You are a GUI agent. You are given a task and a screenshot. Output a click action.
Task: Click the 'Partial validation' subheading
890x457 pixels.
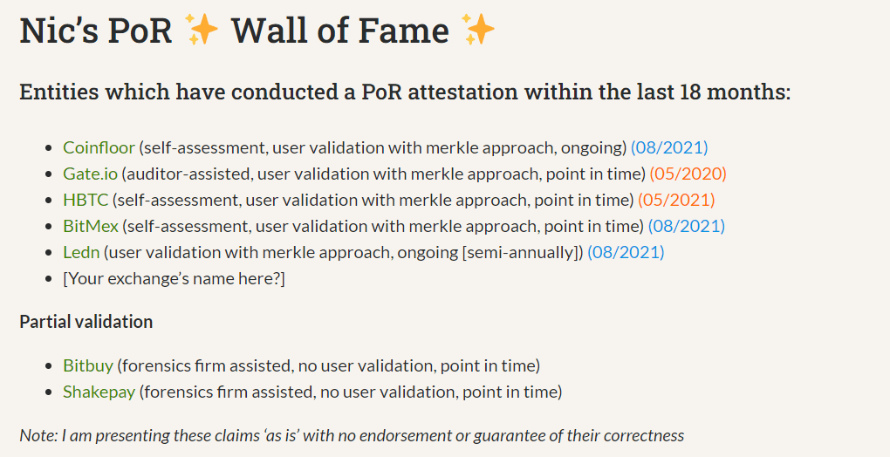point(86,322)
